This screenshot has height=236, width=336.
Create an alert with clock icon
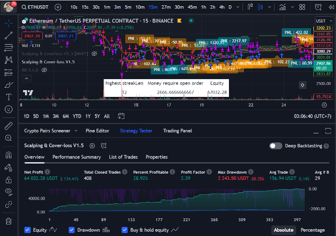(318, 7)
